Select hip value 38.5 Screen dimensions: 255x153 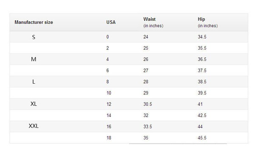(202, 82)
